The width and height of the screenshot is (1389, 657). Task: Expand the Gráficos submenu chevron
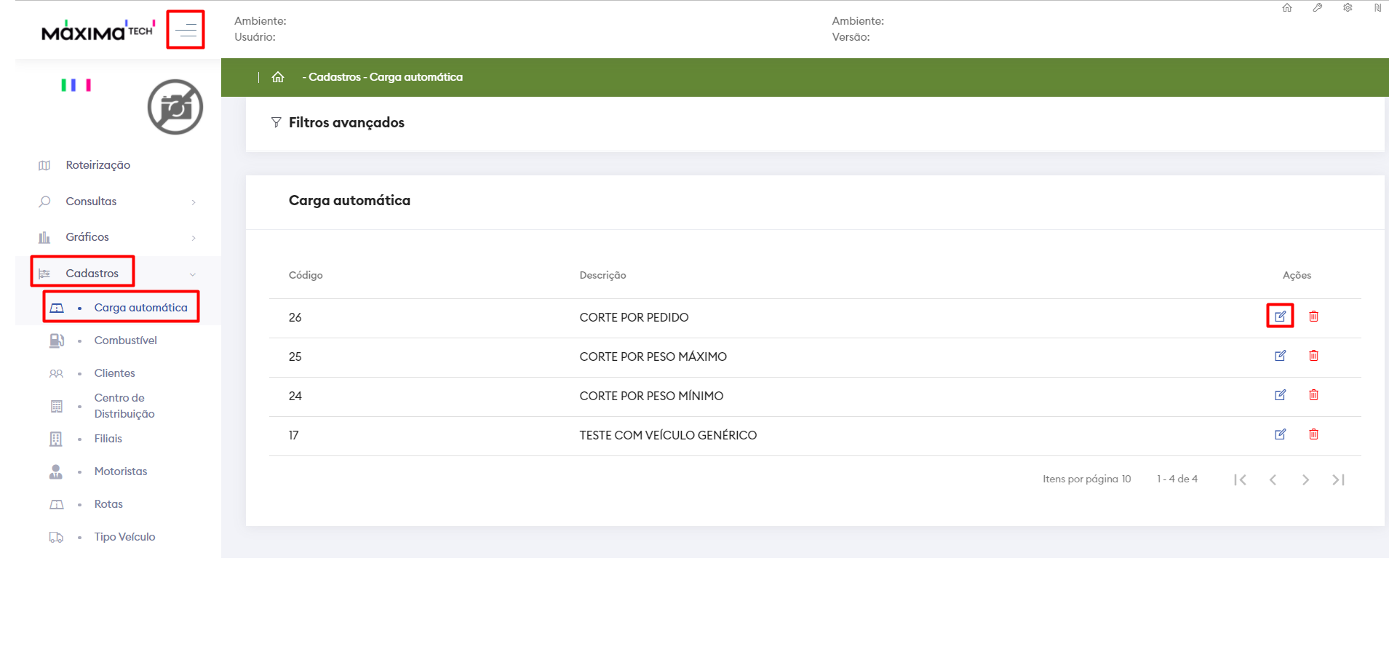coord(194,238)
